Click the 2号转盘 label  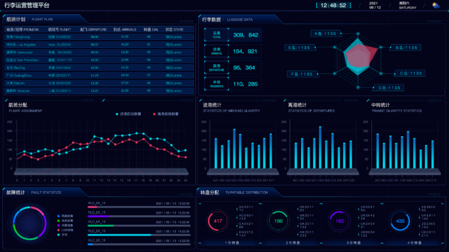292,242
